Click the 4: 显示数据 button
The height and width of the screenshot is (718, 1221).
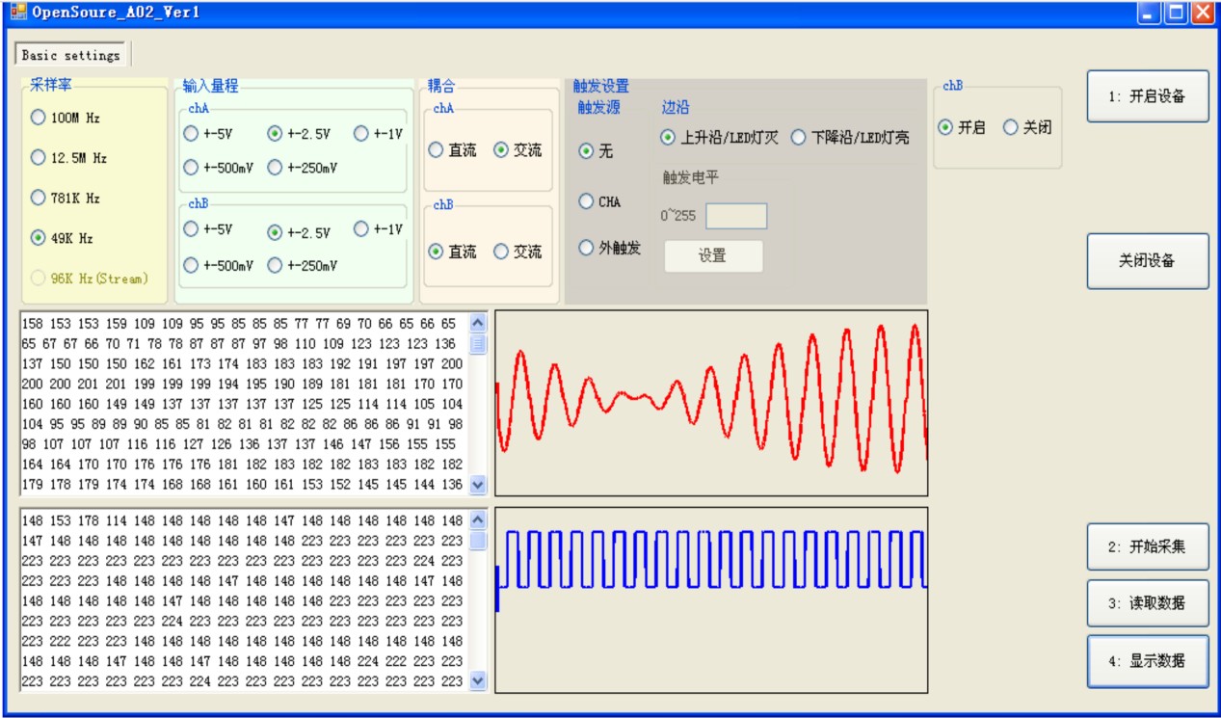(x=1148, y=661)
